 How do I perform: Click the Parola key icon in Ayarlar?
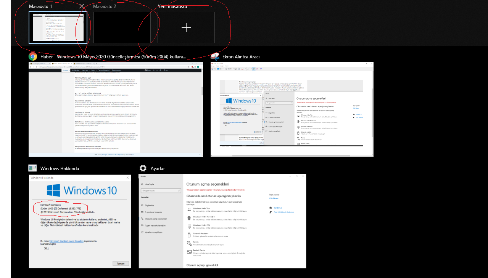189,243
